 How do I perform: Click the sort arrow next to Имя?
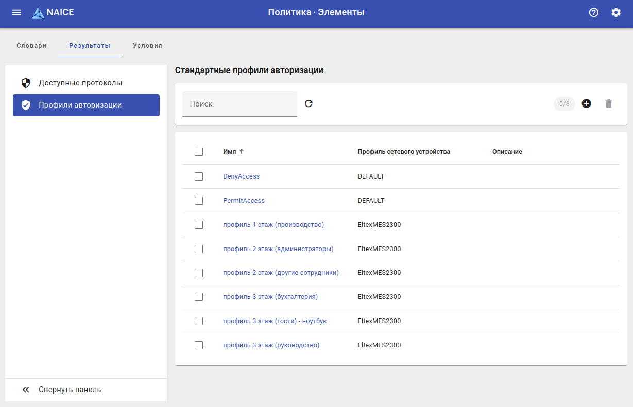242,152
